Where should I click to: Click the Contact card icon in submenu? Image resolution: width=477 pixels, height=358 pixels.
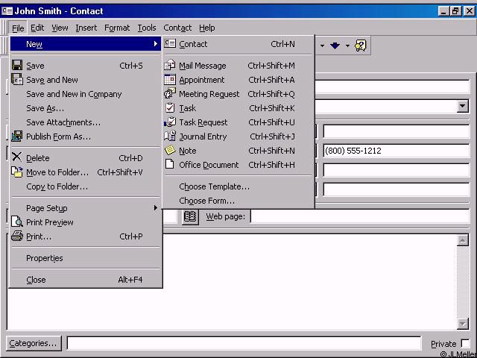click(170, 43)
